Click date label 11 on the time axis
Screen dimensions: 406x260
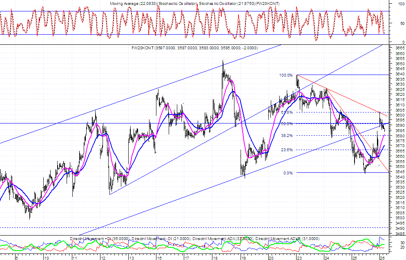(75, 258)
